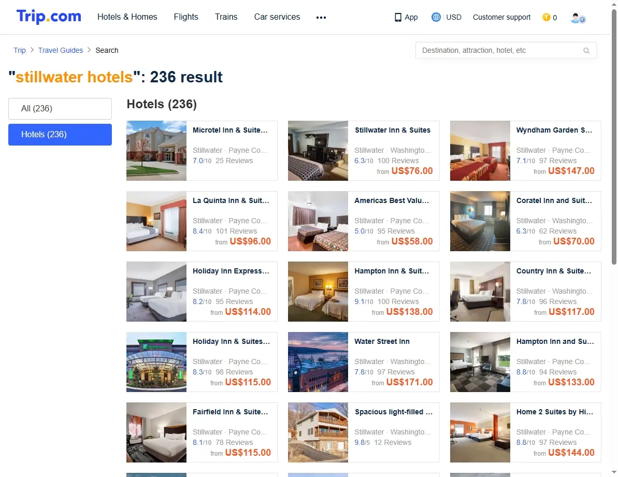
Task: Click US$144.00 price on Home 2 Suites
Action: (571, 453)
